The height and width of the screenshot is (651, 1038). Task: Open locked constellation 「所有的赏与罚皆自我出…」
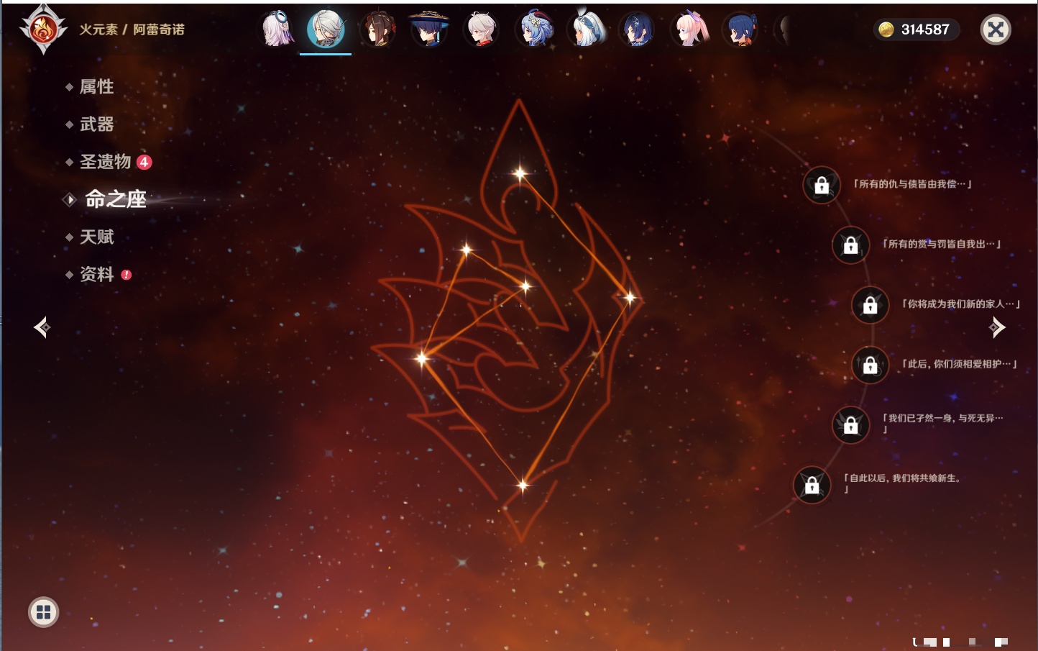tap(850, 245)
